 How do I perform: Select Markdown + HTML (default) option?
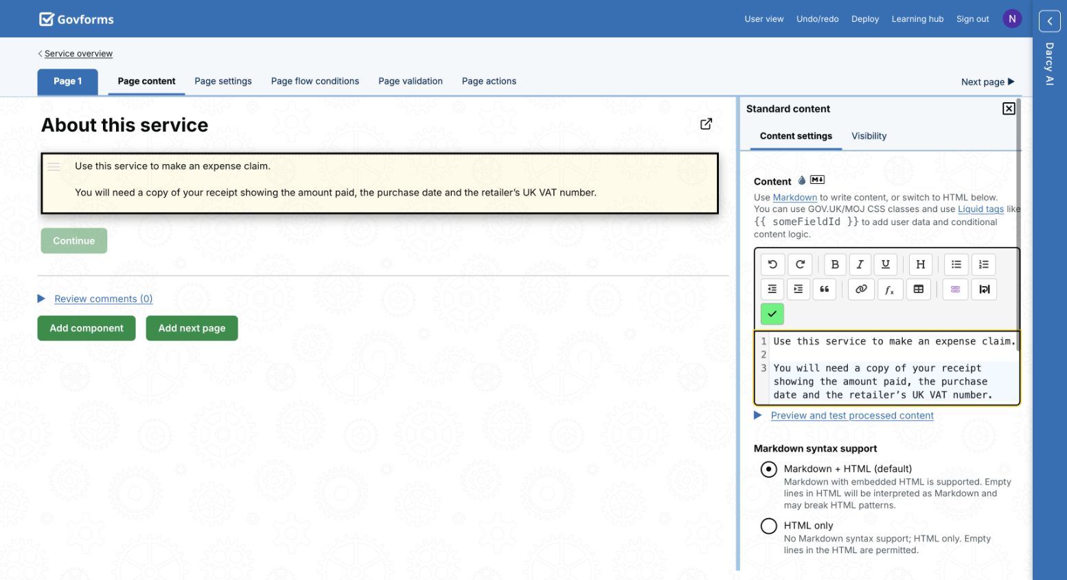(x=769, y=469)
